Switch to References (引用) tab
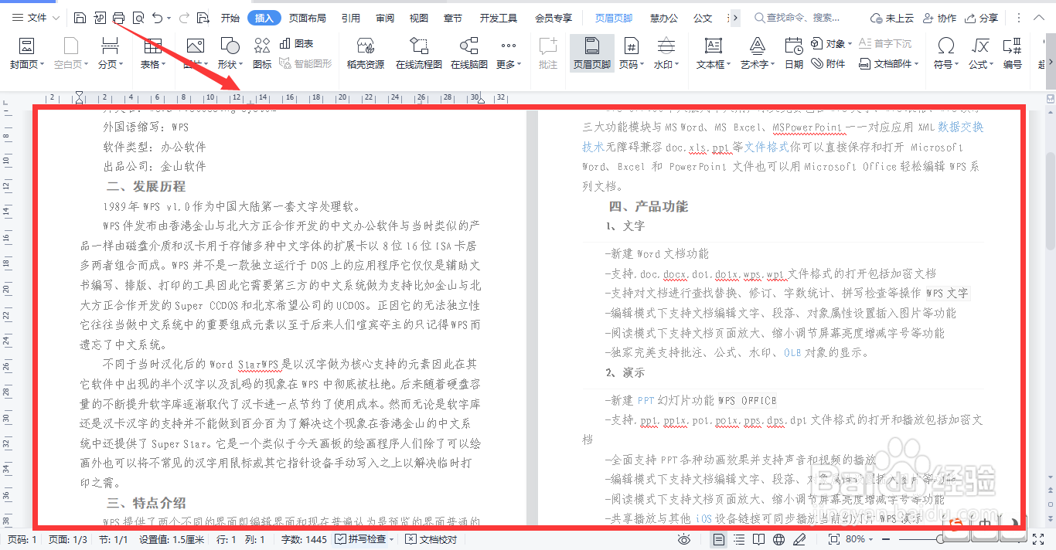The height and width of the screenshot is (550, 1056). (350, 18)
